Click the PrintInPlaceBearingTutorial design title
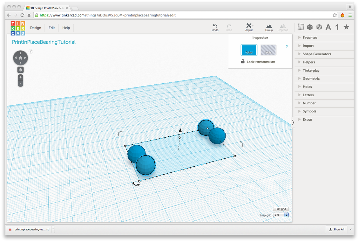Viewport: 359px width, 242px height. (x=44, y=42)
